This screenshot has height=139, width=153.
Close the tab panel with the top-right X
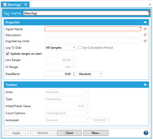coord(150,5)
